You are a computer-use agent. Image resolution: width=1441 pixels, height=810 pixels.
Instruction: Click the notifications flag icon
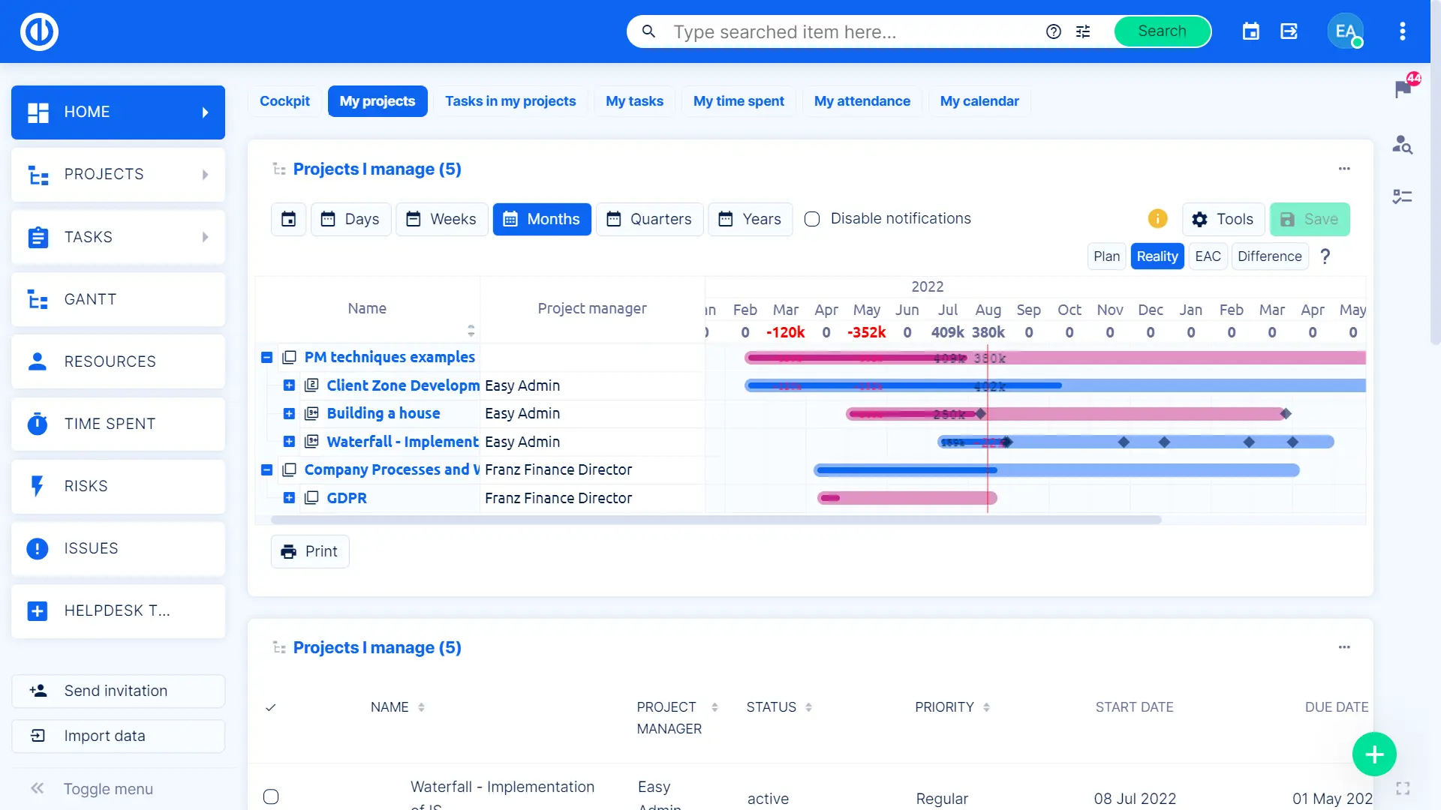(1403, 89)
